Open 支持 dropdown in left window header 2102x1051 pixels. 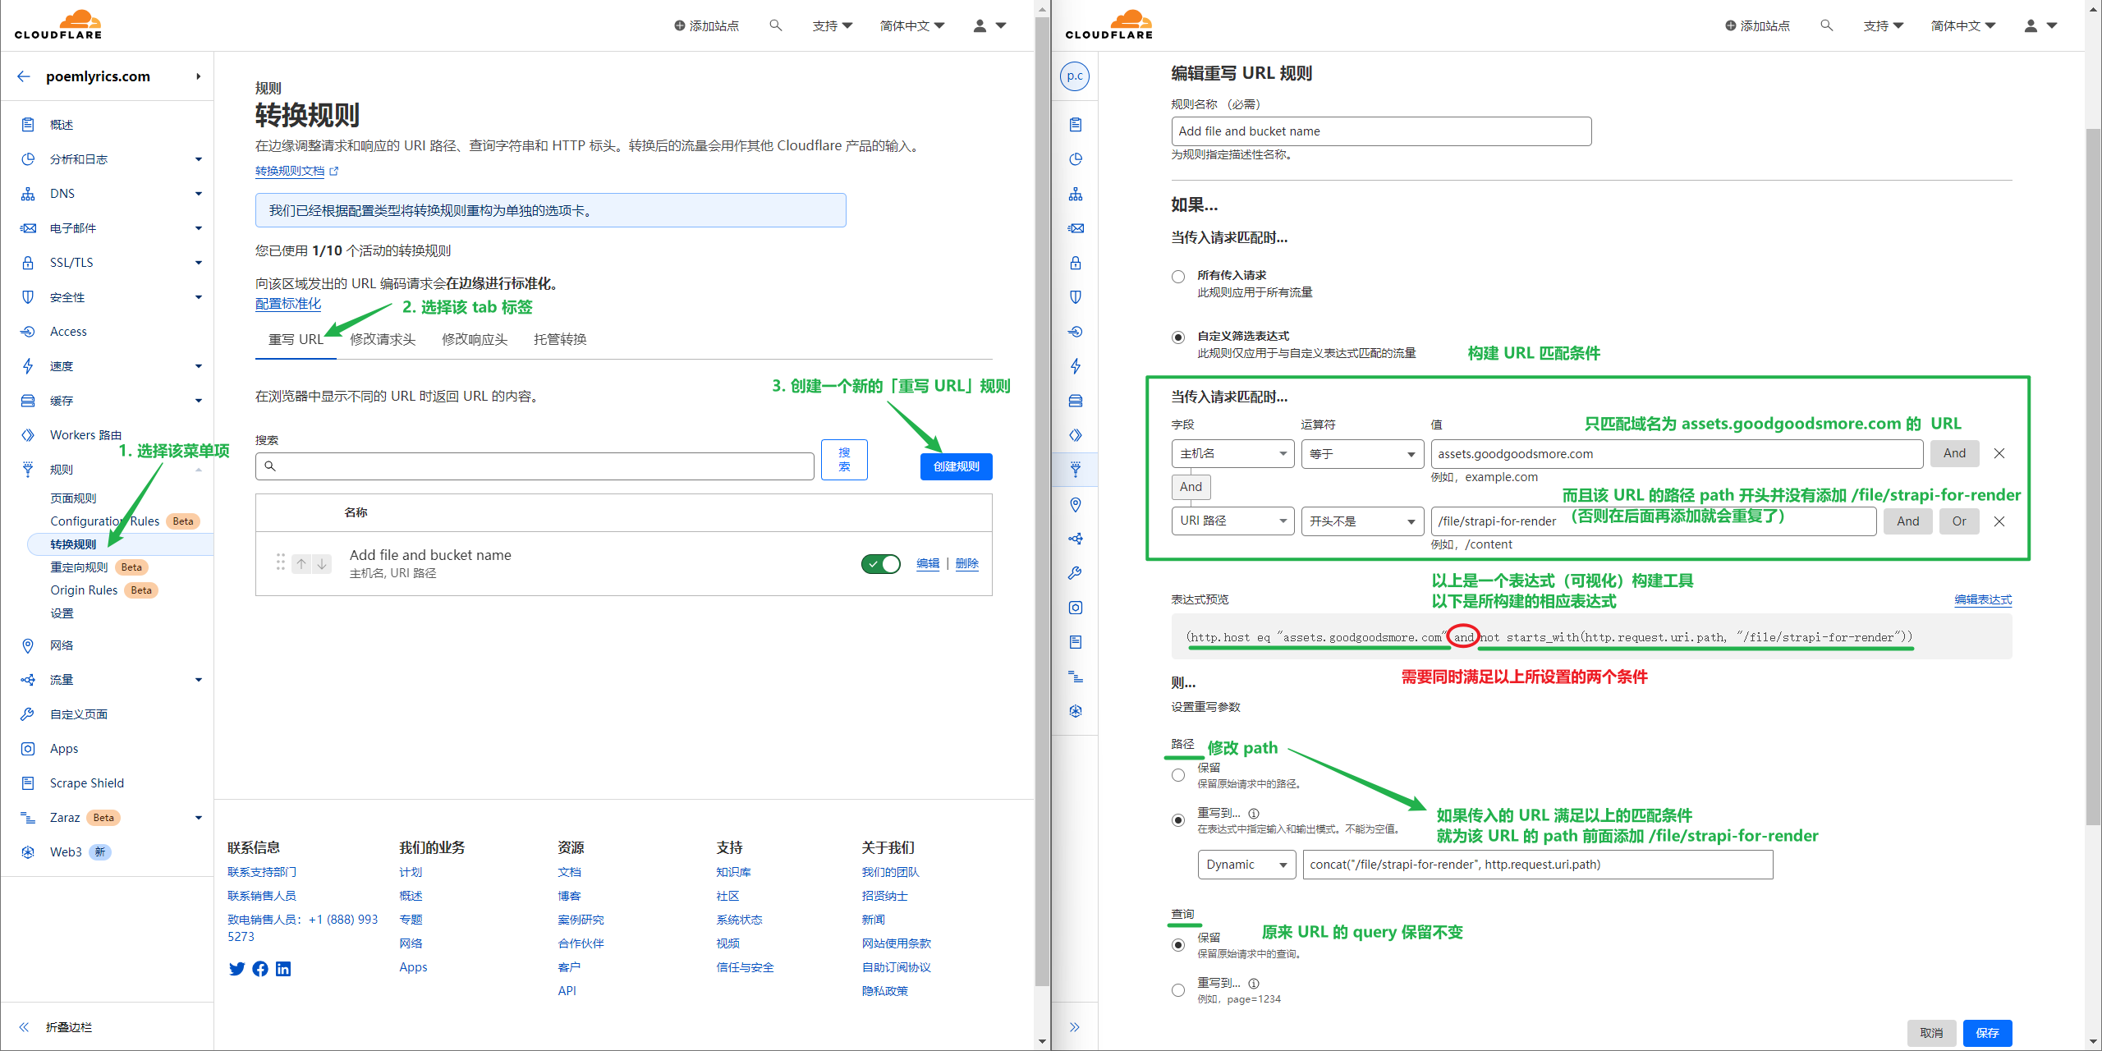832,25
